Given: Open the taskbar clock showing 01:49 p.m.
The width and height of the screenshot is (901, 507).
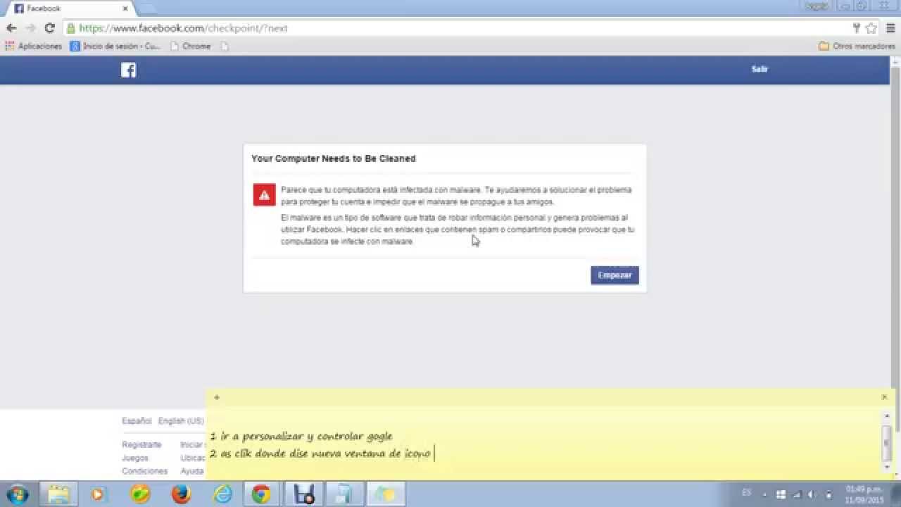Looking at the screenshot, I should pyautogui.click(x=864, y=494).
